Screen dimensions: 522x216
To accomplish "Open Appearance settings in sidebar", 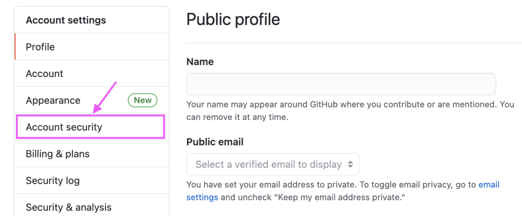I will (x=53, y=100).
